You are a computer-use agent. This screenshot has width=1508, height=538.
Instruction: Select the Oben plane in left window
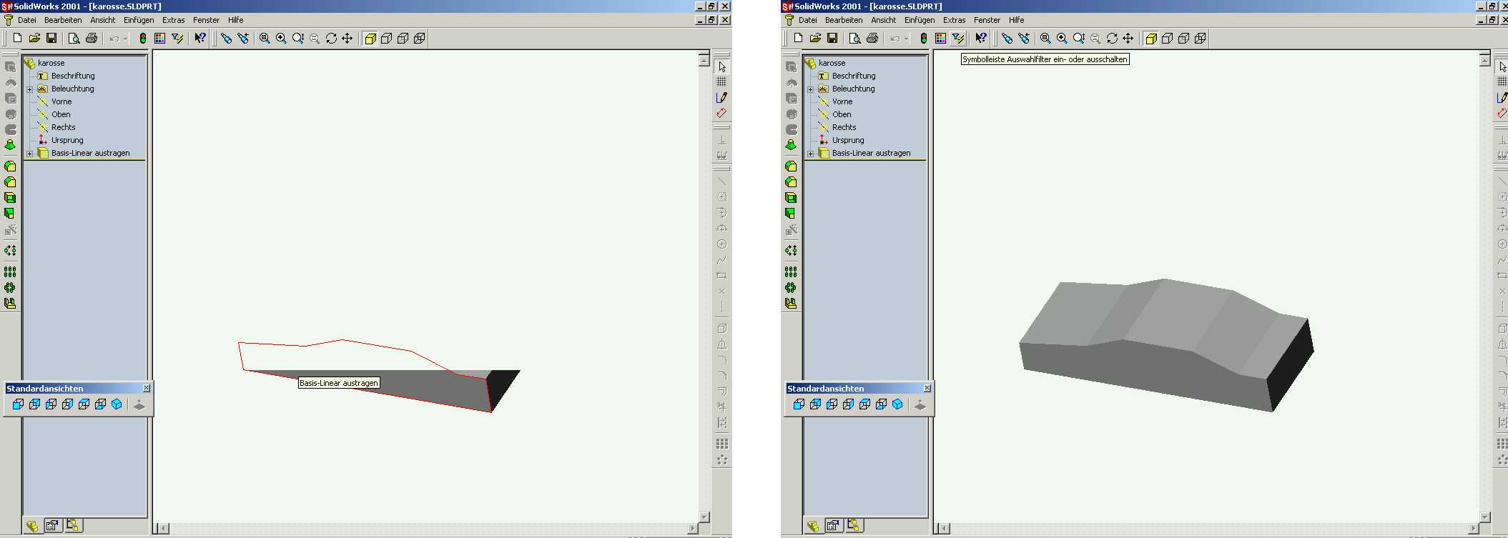click(x=61, y=114)
